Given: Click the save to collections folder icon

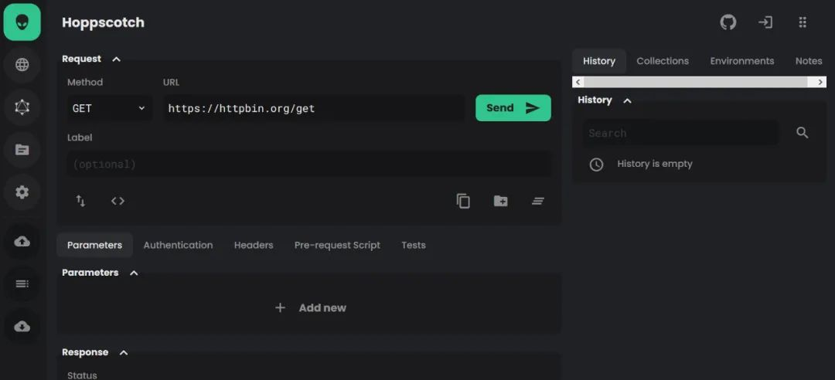Looking at the screenshot, I should 501,201.
